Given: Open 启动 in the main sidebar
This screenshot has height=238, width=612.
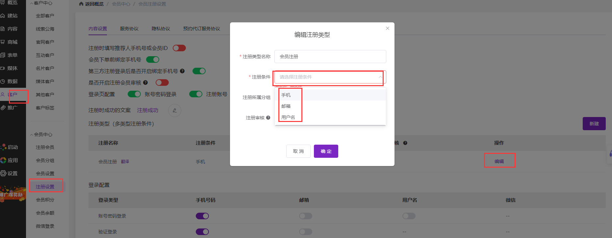Looking at the screenshot, I should (9, 147).
